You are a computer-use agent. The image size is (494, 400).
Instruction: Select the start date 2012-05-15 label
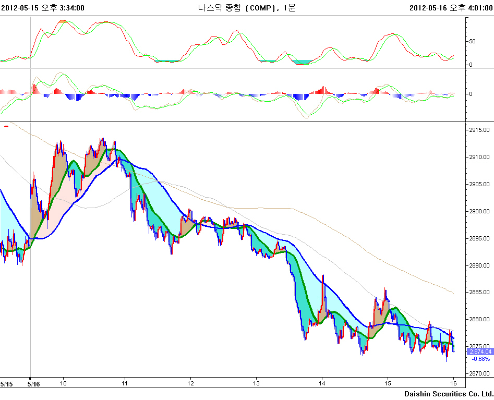click(x=21, y=8)
